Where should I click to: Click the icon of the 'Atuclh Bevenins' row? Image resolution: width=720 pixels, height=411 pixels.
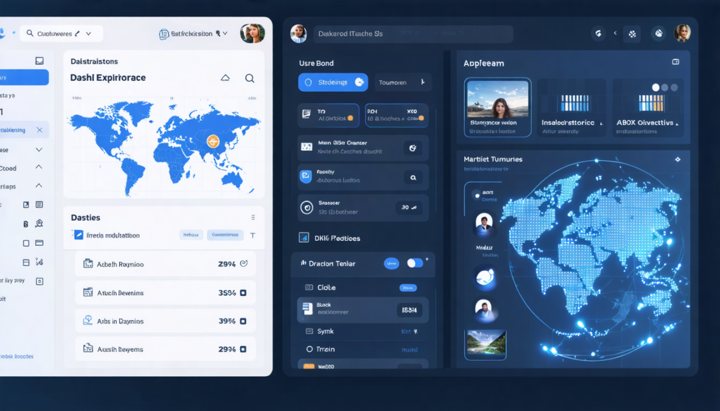[x=88, y=292]
